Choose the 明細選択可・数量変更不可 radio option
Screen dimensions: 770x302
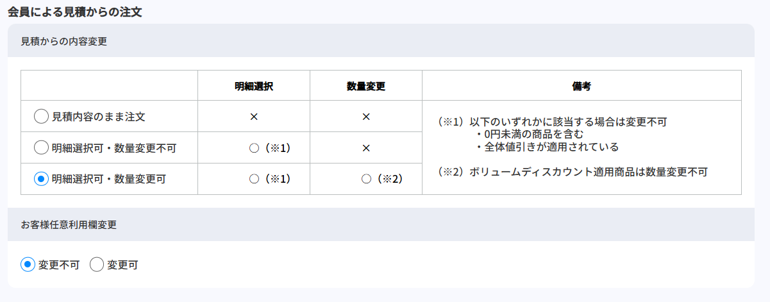point(41,148)
